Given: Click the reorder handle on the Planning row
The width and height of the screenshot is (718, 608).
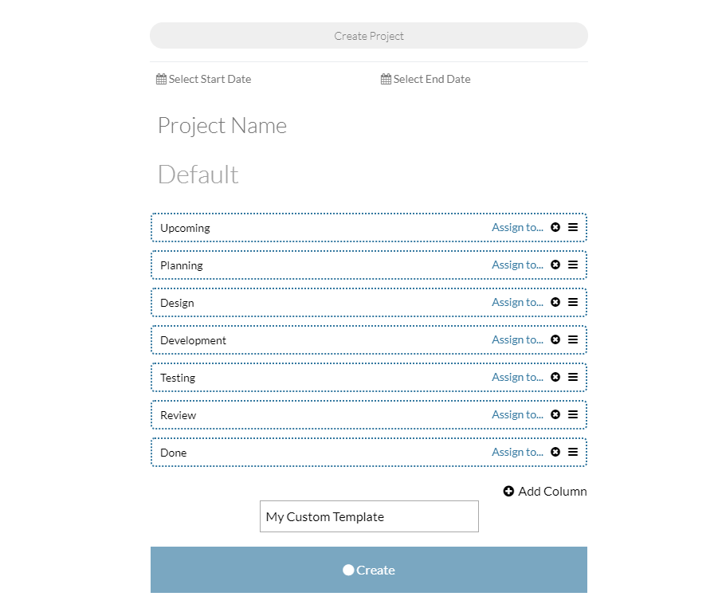Looking at the screenshot, I should [573, 265].
